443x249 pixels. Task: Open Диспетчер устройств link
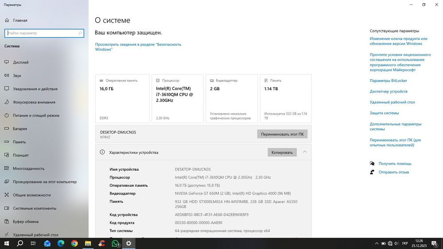pyautogui.click(x=389, y=92)
